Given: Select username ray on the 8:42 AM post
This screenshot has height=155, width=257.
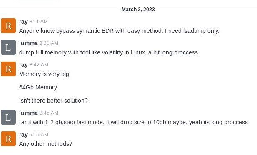Looking at the screenshot, I should (23, 65).
